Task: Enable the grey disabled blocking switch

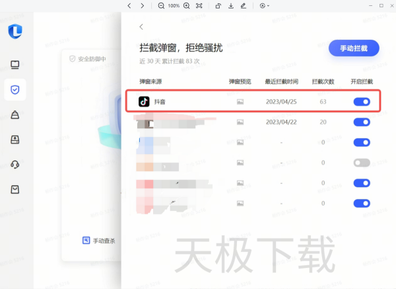Action: point(362,162)
